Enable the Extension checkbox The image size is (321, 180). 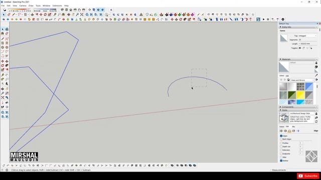pyautogui.click(x=281, y=150)
